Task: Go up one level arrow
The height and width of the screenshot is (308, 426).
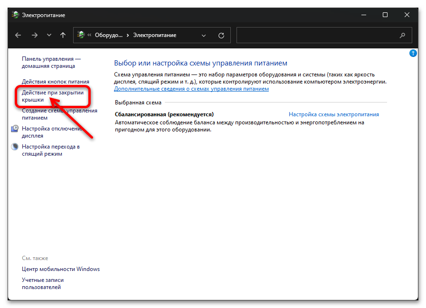Action: click(x=63, y=35)
